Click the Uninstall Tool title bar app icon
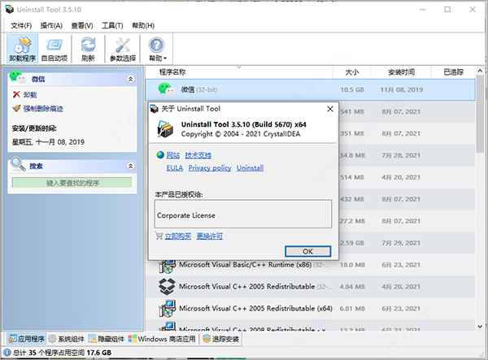Viewport: 488px width, 360px height. tap(10, 9)
